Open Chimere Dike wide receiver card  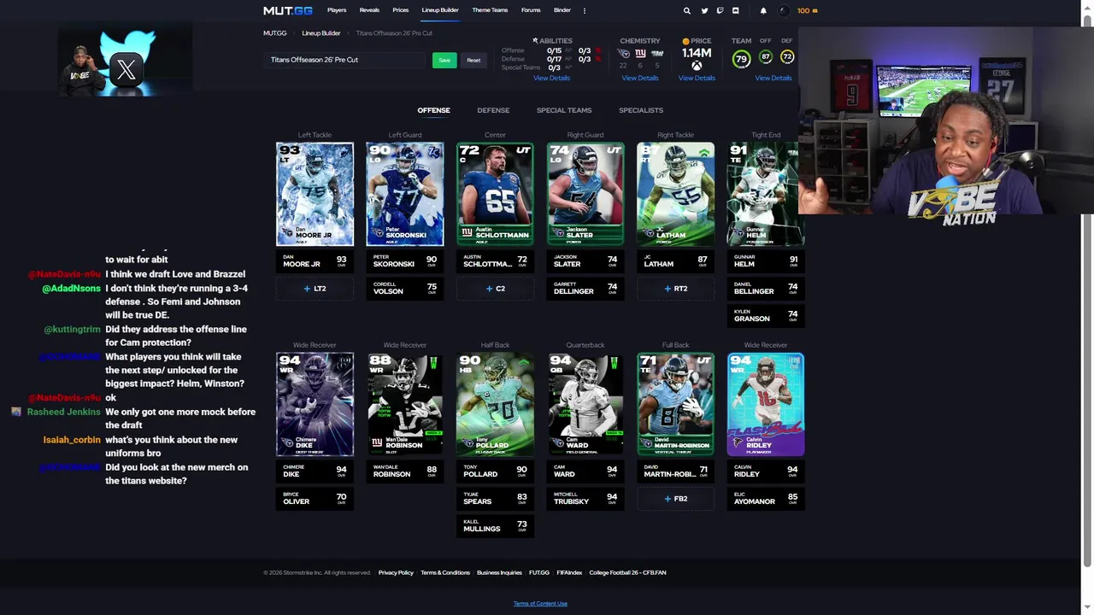pyautogui.click(x=315, y=404)
